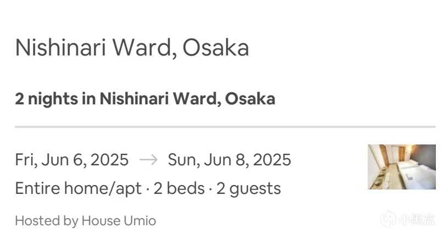
Task: Click the 2 beds detail
Action: (x=179, y=188)
